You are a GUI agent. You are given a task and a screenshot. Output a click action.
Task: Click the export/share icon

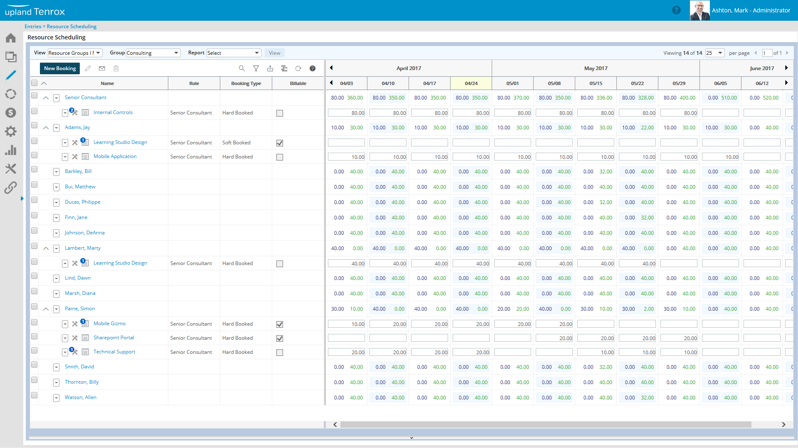click(270, 68)
